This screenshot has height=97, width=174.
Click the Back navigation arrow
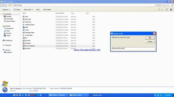2,5
